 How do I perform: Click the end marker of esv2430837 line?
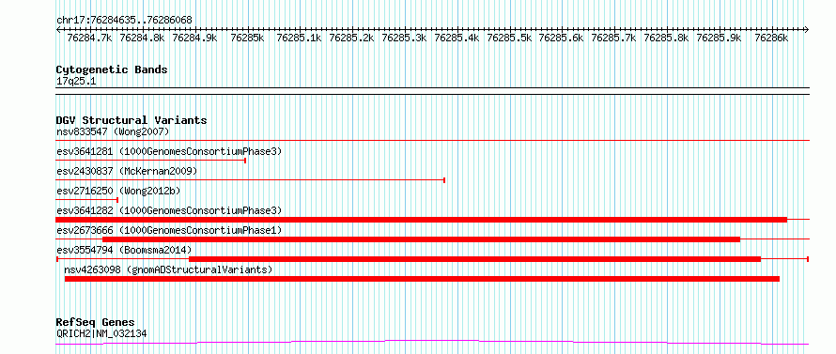coord(444,180)
